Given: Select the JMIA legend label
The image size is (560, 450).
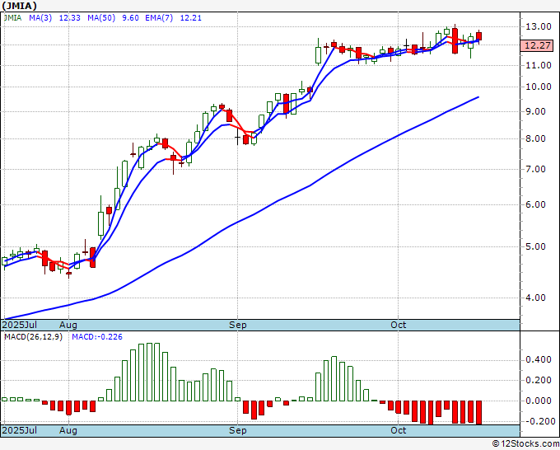Looking at the screenshot, I should click(12, 18).
